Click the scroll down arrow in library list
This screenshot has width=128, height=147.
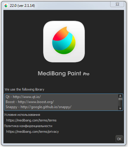tap(120, 109)
